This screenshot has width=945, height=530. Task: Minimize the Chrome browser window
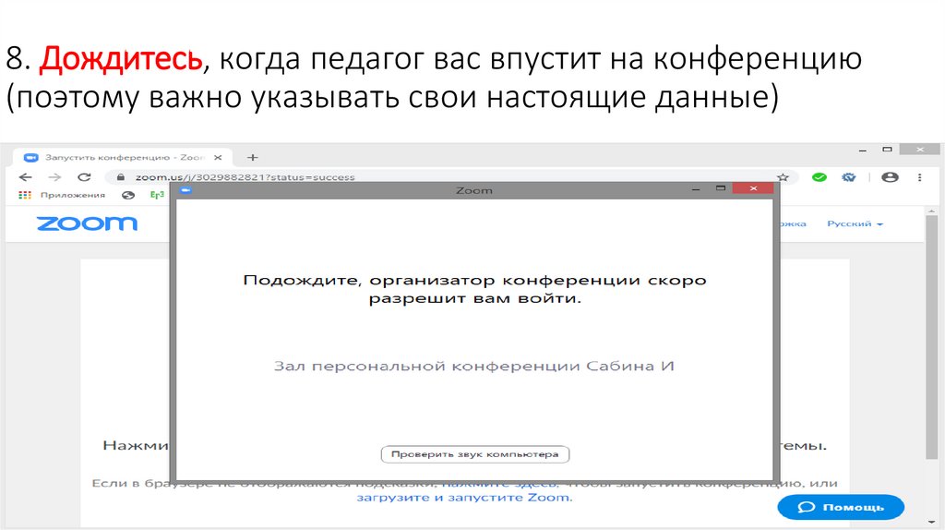pyautogui.click(x=863, y=150)
